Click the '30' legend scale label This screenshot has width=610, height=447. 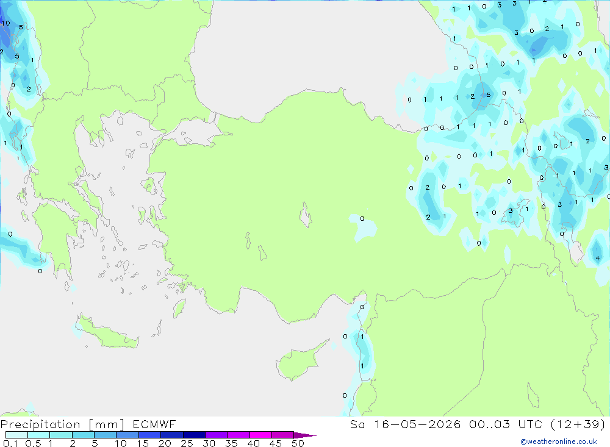(x=209, y=443)
